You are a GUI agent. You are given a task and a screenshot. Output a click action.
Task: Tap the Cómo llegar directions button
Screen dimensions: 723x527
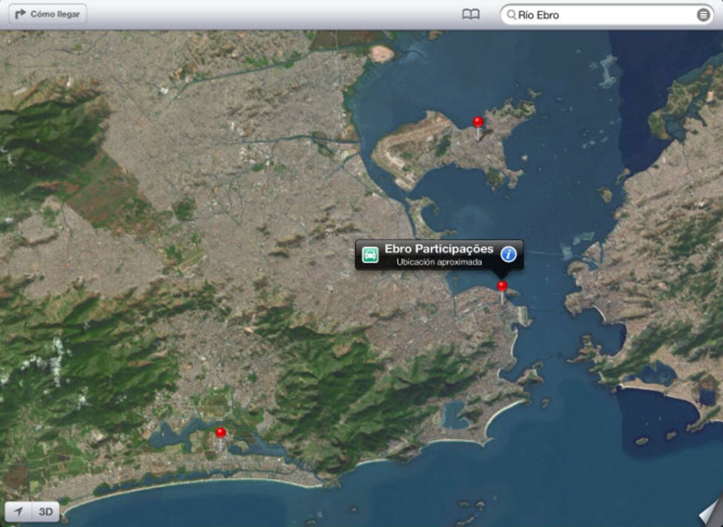(x=48, y=14)
